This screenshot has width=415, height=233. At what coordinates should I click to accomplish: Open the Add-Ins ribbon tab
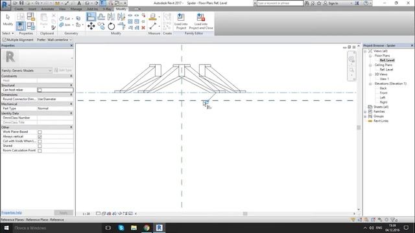92,9
